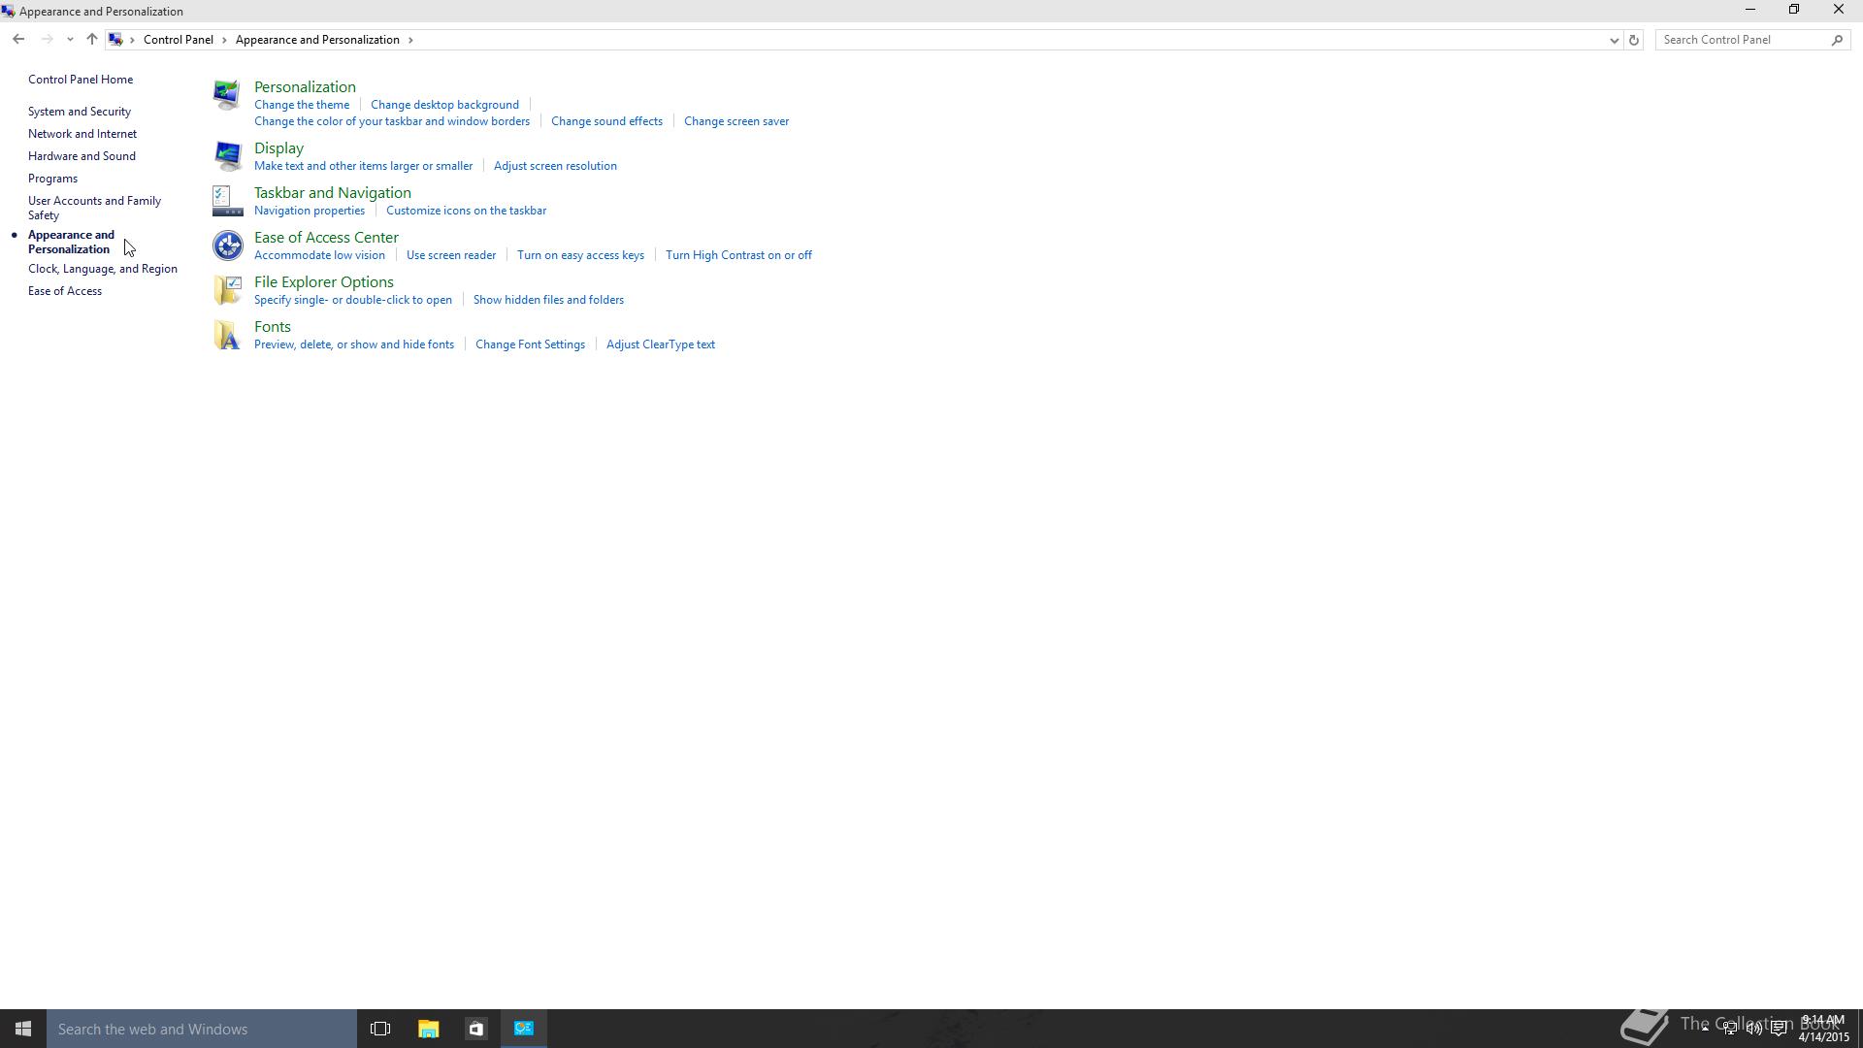This screenshot has width=1863, height=1048.
Task: Click the Taskbar and Navigation icon
Action: coord(227,201)
